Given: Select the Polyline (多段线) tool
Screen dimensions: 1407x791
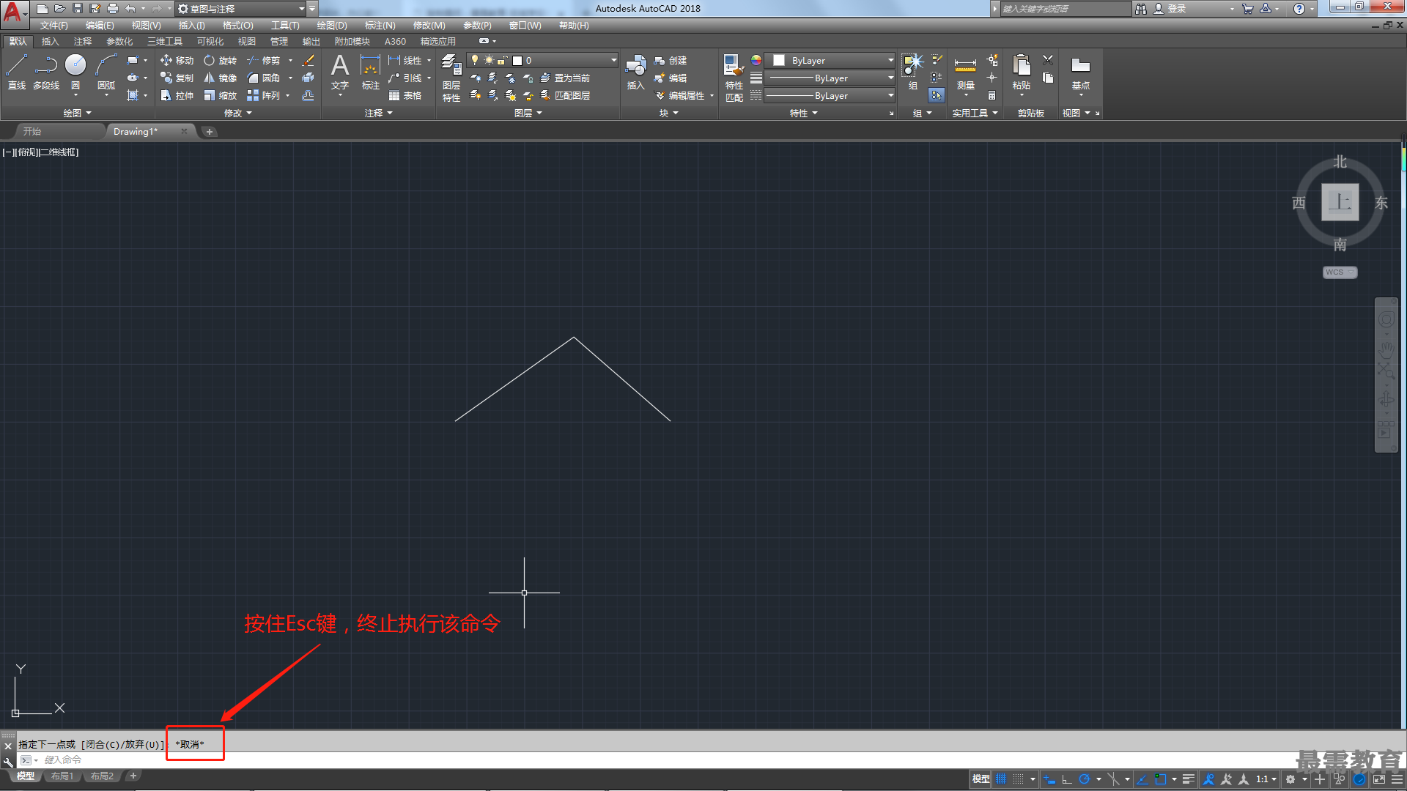Looking at the screenshot, I should click(46, 72).
